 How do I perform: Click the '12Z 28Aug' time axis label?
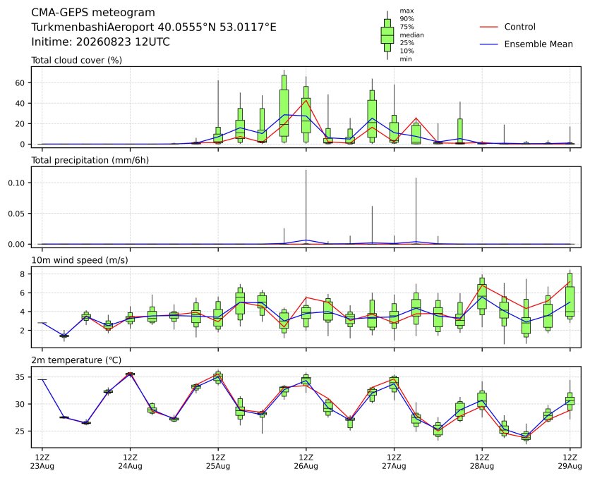pyautogui.click(x=482, y=462)
